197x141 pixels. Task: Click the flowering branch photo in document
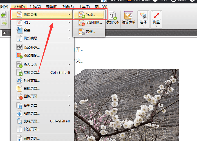126,105
